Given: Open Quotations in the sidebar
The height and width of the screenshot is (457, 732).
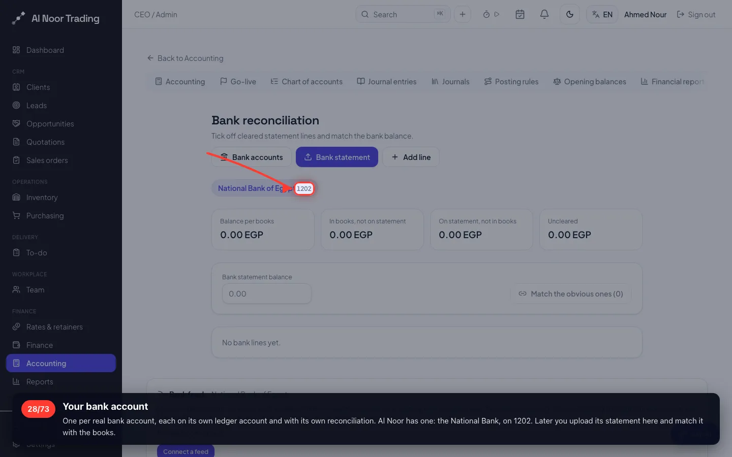Looking at the screenshot, I should 61,142.
